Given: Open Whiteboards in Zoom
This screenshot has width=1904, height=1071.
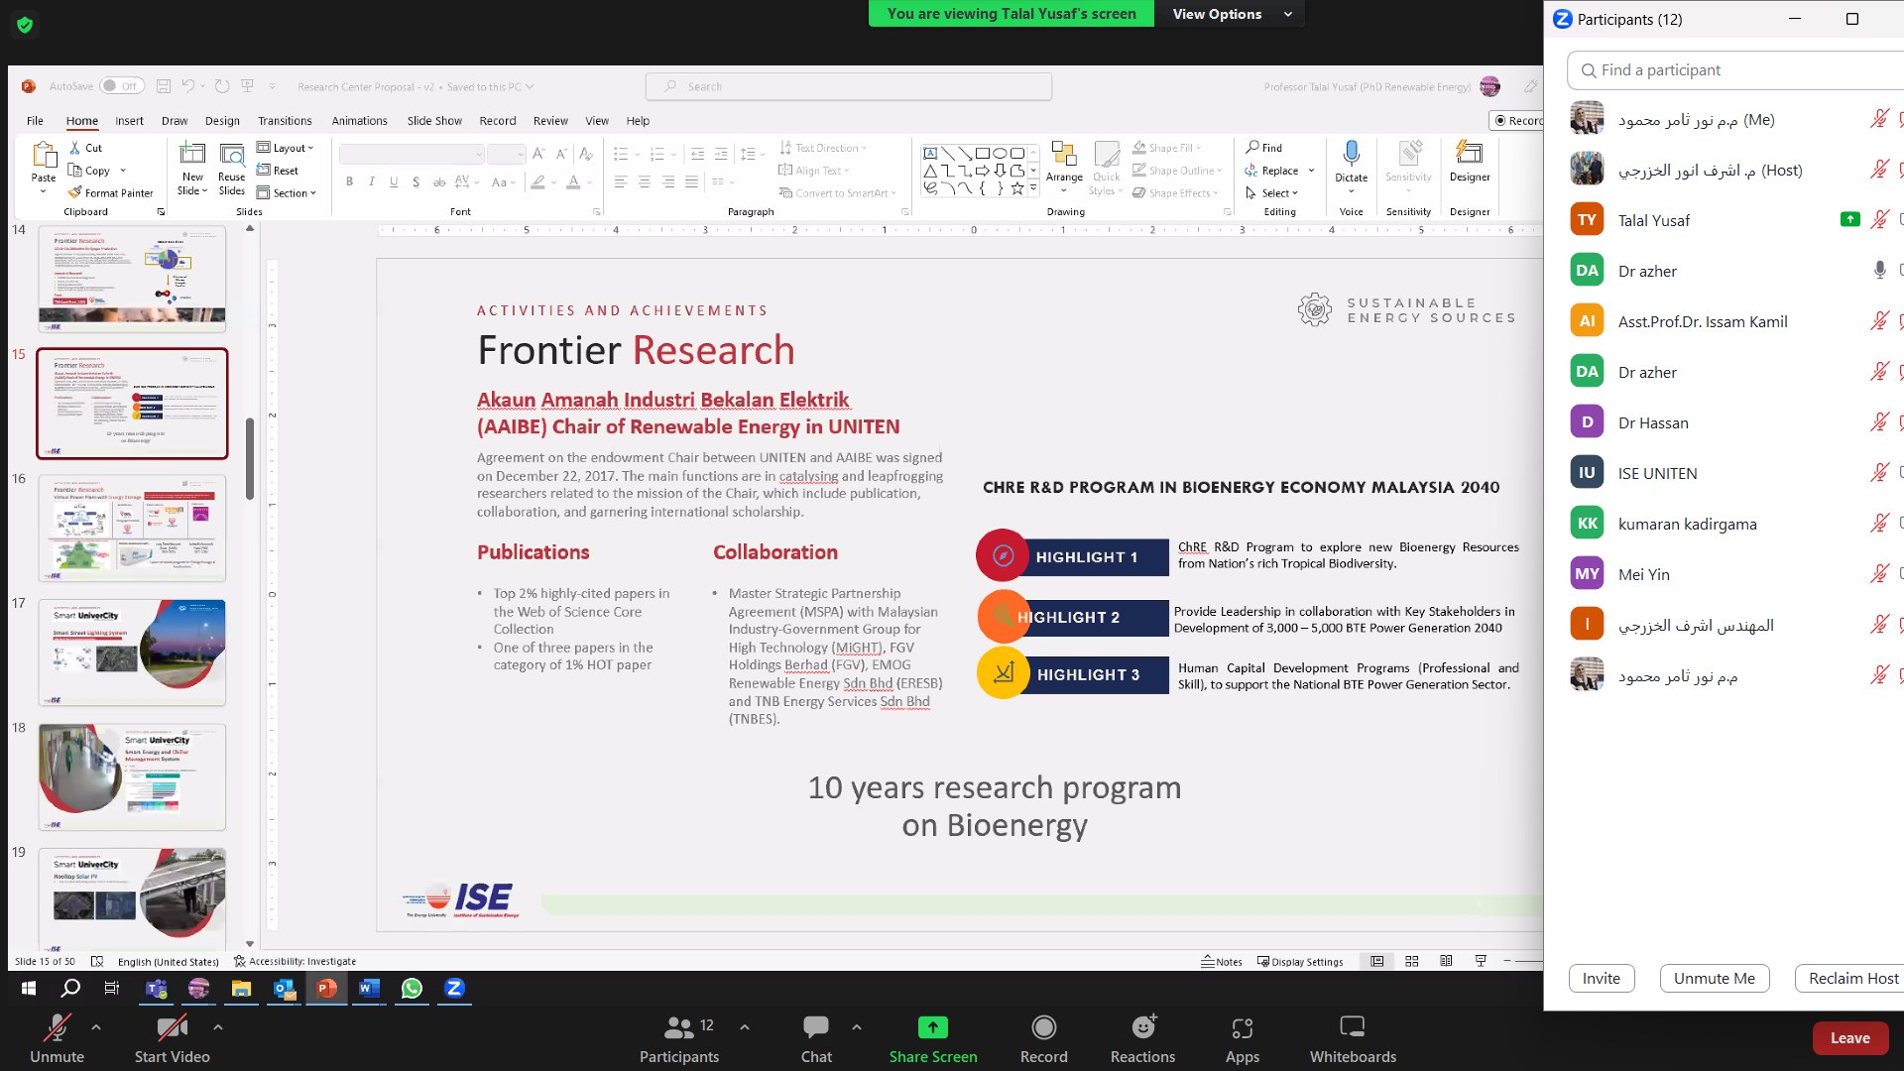Looking at the screenshot, I should [x=1353, y=1037].
